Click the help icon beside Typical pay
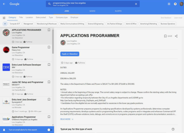184x133 pixels. click(x=173, y=129)
